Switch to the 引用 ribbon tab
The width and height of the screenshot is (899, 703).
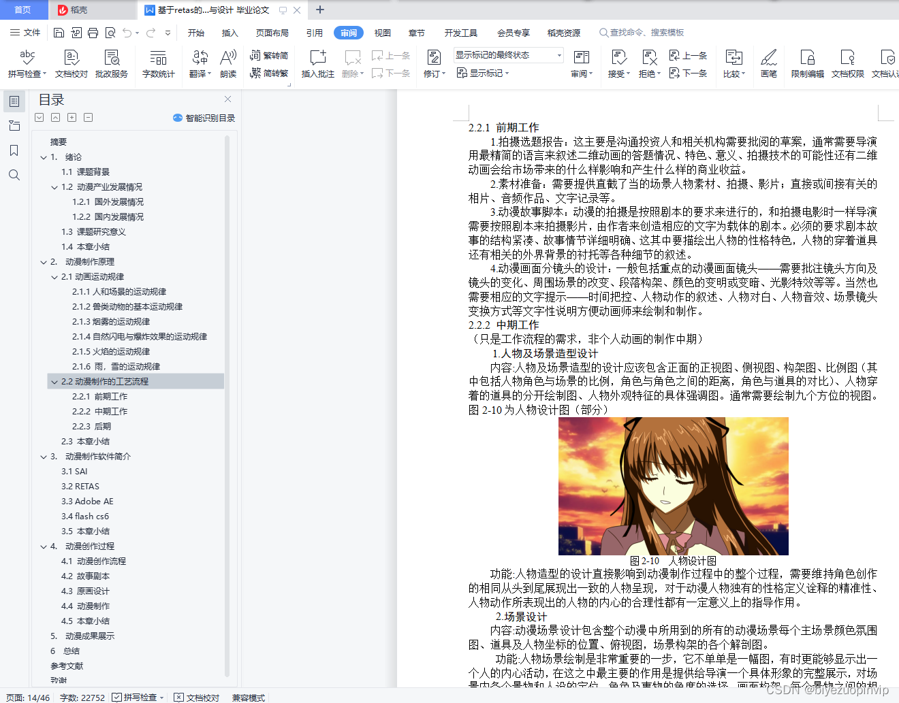coord(315,33)
